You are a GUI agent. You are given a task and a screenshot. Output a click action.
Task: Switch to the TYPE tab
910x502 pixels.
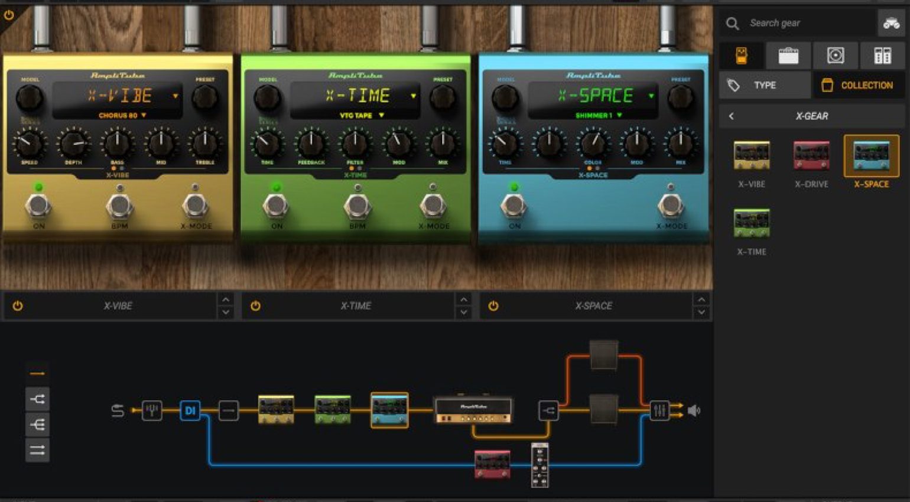coord(765,86)
